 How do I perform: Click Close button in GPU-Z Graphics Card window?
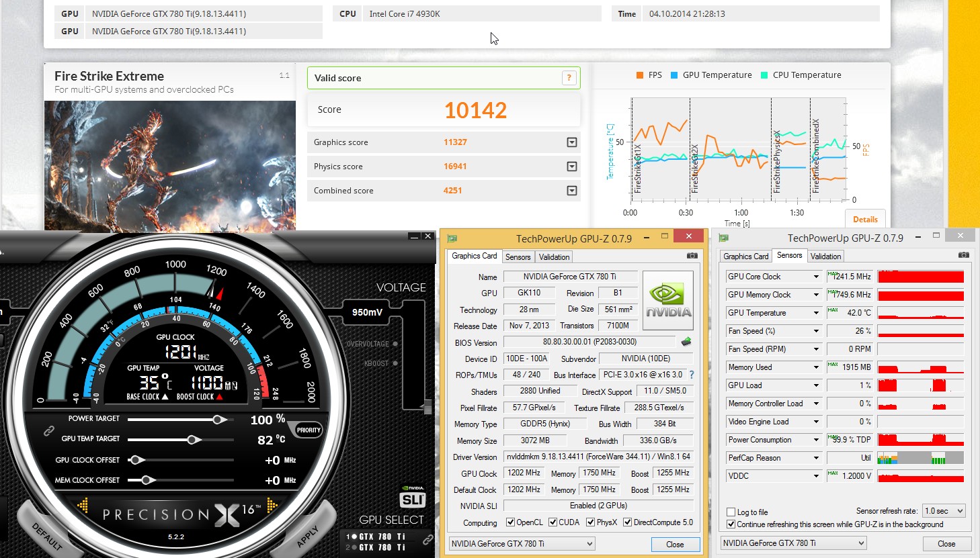click(675, 545)
